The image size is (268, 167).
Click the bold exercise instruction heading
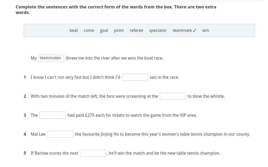pos(116,10)
